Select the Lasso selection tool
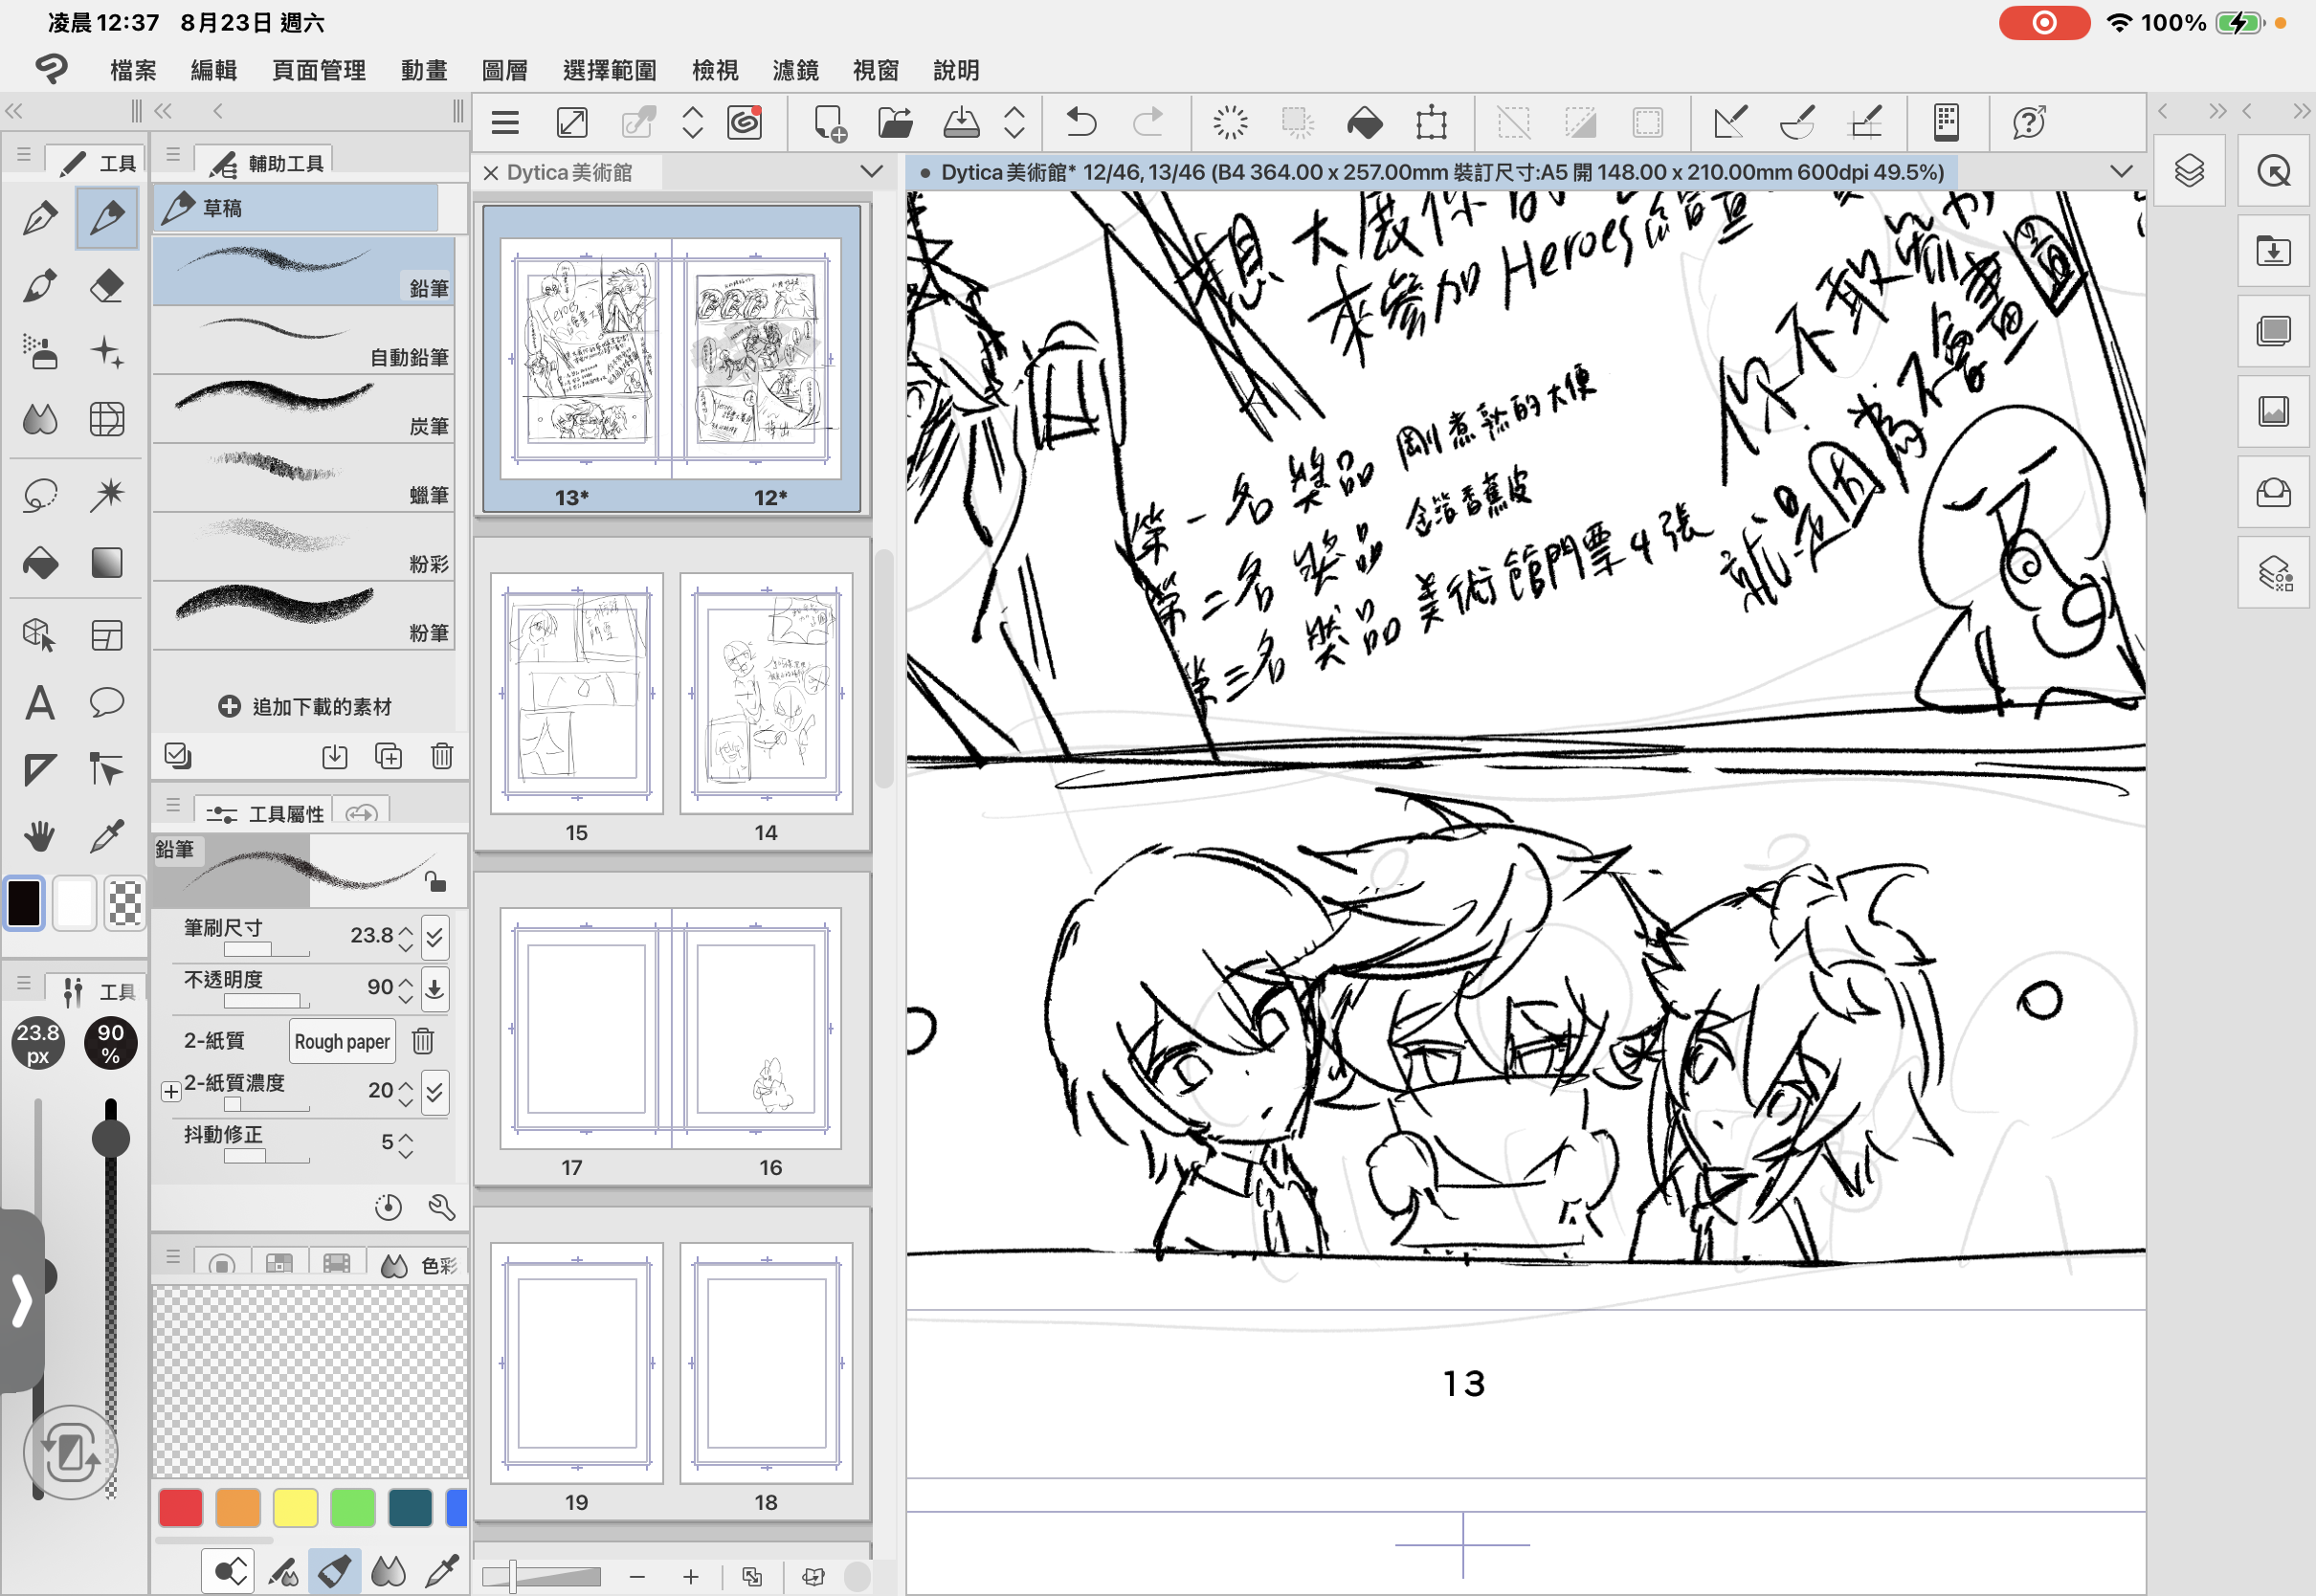Screen dimensions: 2316x1596 pos(40,495)
